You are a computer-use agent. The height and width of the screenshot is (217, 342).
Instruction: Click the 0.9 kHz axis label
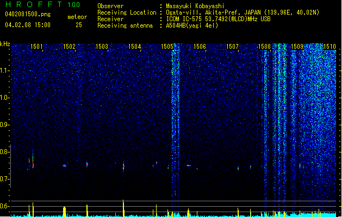coord(4,125)
